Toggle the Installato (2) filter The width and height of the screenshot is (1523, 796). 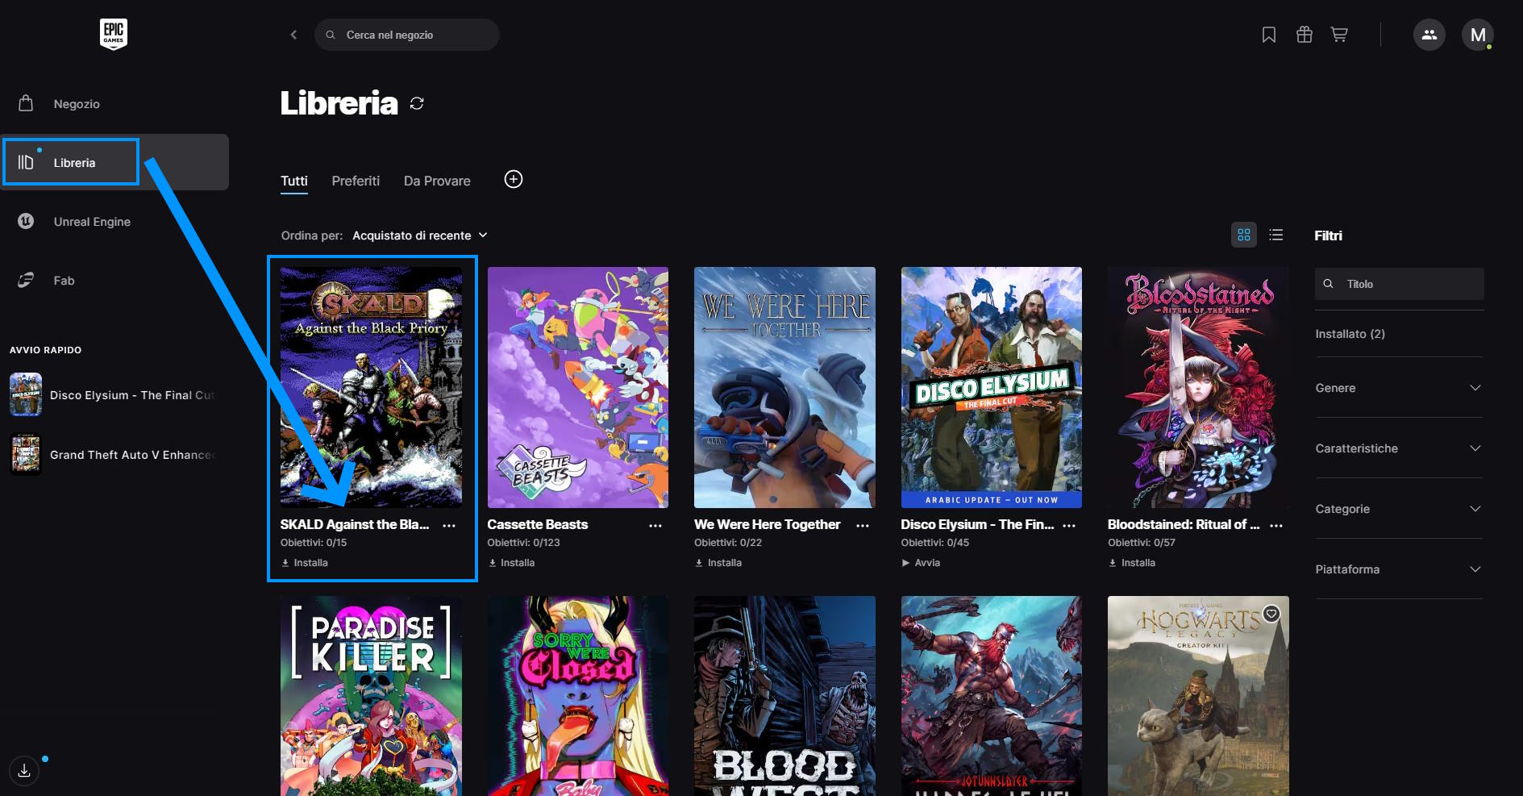coord(1350,334)
